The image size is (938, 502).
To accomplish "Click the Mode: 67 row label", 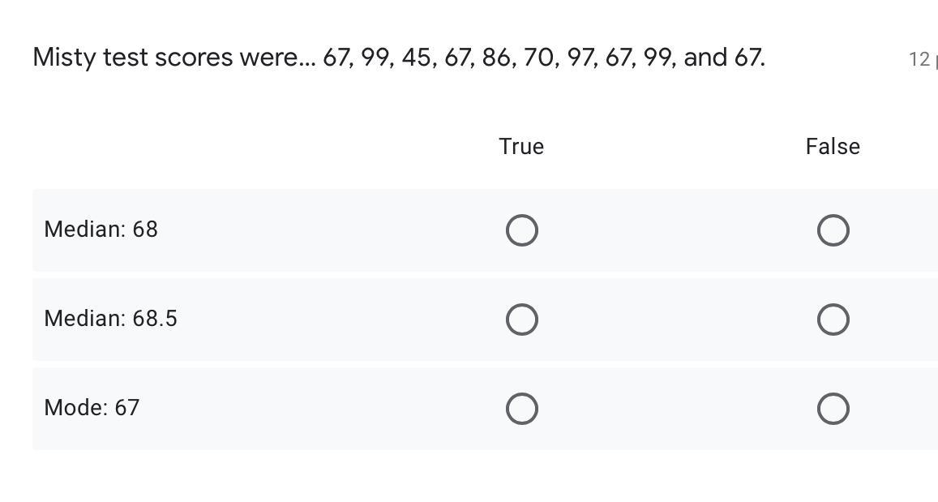I will [x=92, y=407].
